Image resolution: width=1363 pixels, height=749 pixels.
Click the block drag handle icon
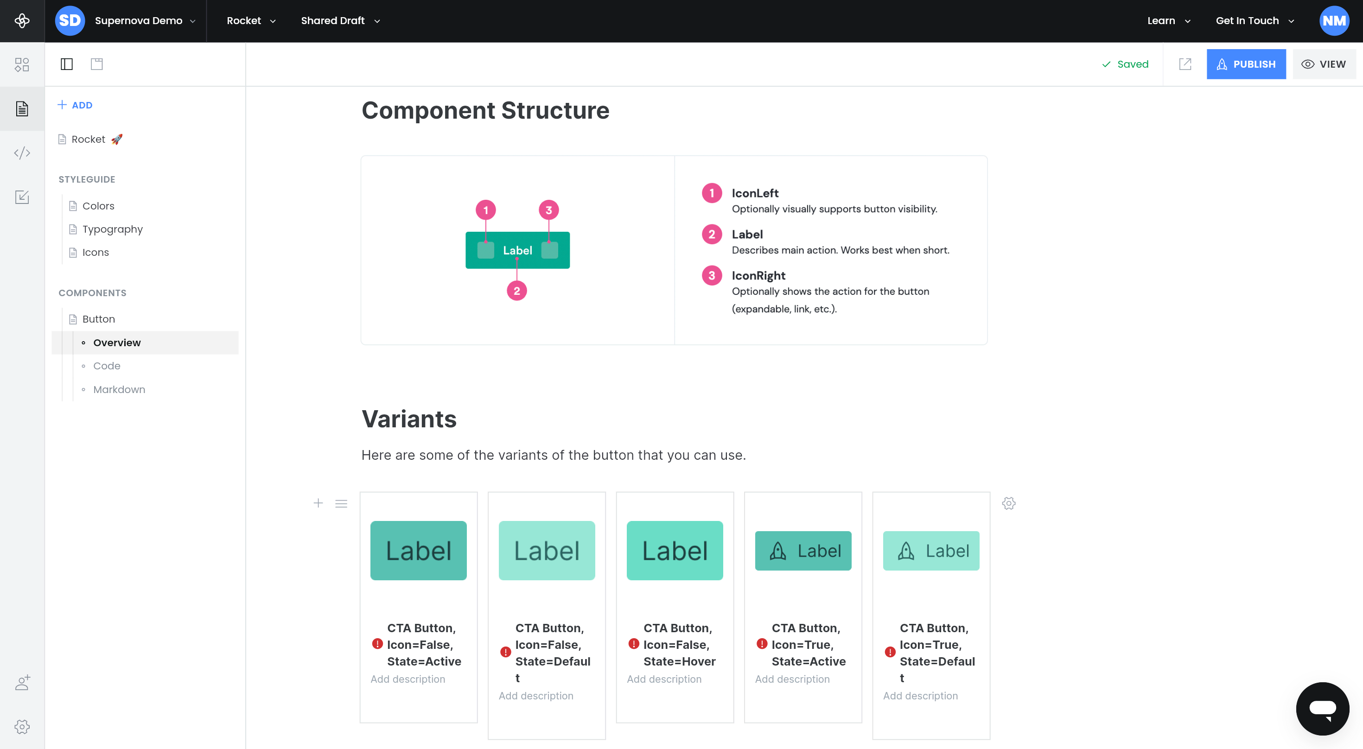click(x=341, y=503)
